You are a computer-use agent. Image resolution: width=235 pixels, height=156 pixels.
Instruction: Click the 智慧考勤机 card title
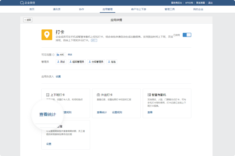click(x=159, y=95)
